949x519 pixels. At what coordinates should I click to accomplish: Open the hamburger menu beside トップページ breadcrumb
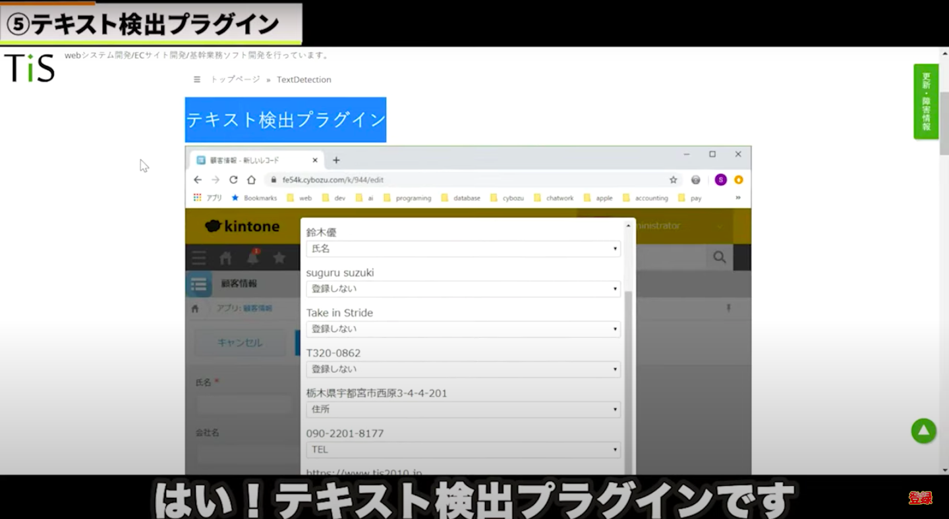[196, 80]
